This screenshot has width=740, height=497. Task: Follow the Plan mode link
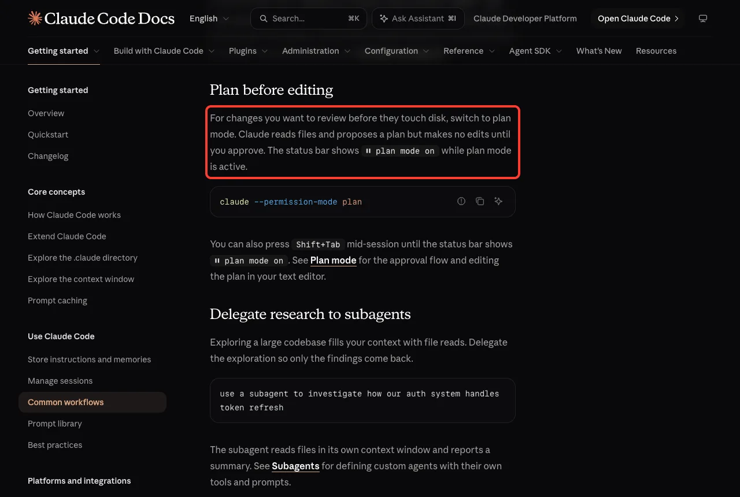pyautogui.click(x=334, y=260)
